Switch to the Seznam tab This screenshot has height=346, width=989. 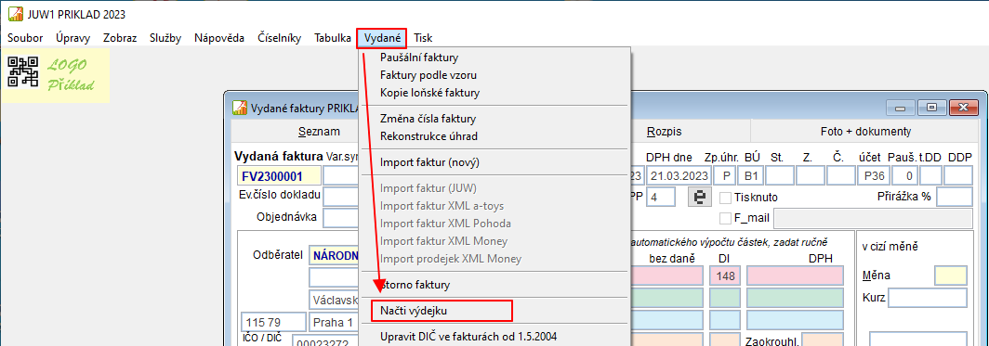click(319, 132)
